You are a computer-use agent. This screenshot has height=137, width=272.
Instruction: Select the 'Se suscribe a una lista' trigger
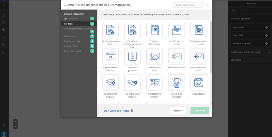(110, 30)
